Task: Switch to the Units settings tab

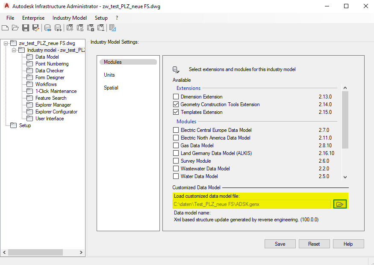Action: (109, 75)
